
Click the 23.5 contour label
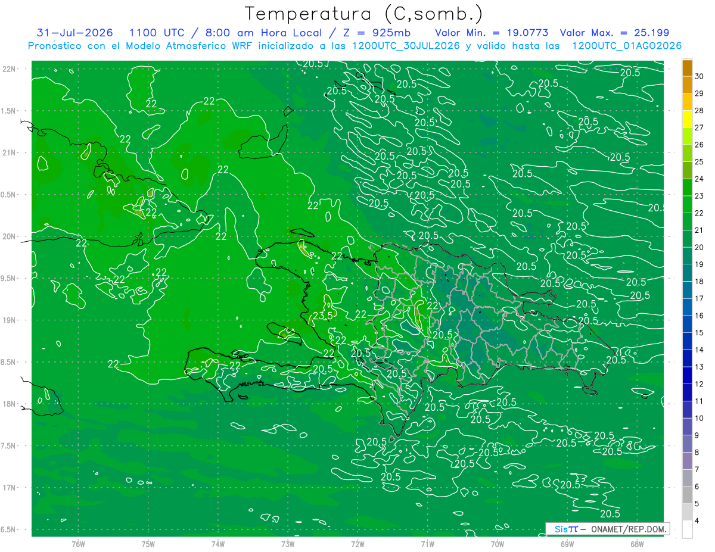pyautogui.click(x=322, y=315)
